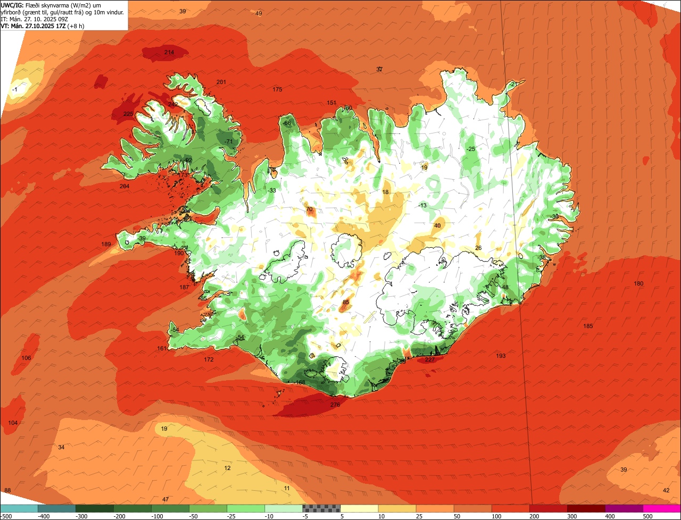Click the map value 106
681x520 pixels.
[26, 358]
